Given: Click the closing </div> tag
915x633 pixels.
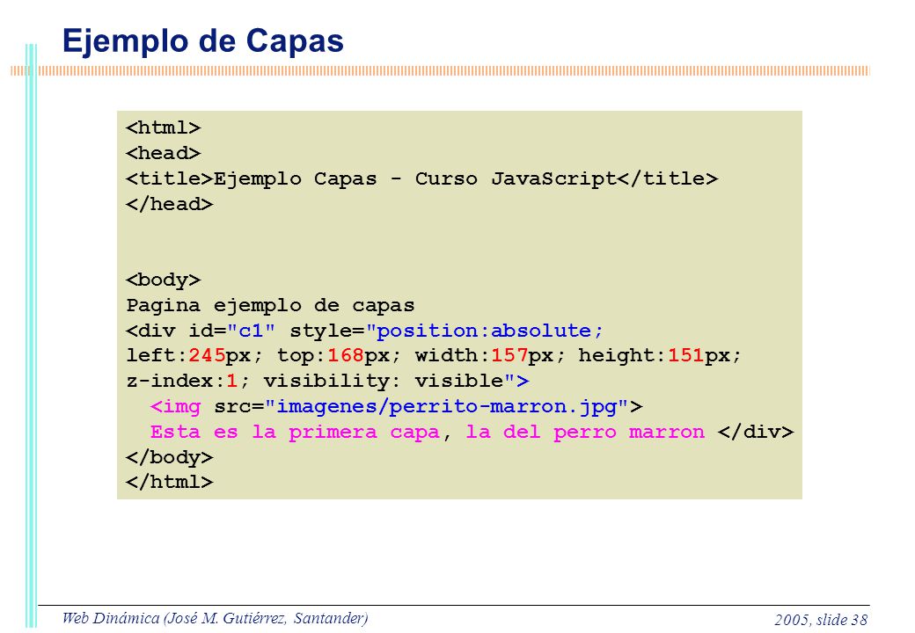Looking at the screenshot, I should 756,433.
